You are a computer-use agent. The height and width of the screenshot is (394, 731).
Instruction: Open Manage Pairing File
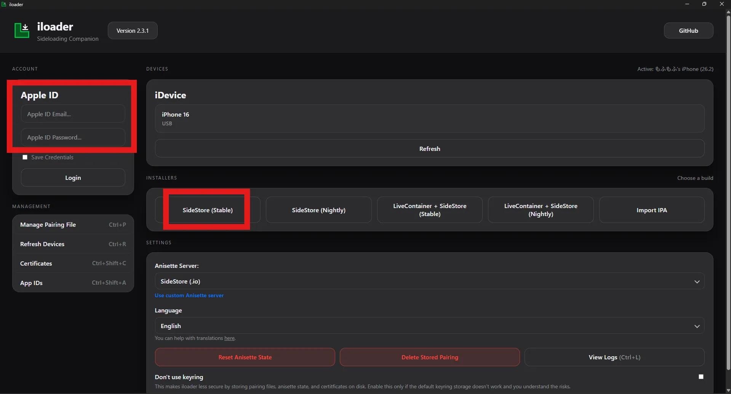(73, 224)
